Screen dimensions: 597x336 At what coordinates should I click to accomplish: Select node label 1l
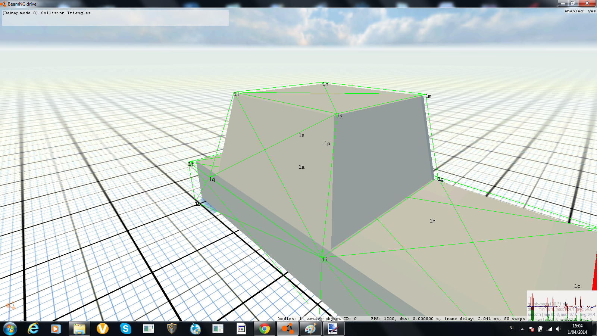tap(236, 94)
